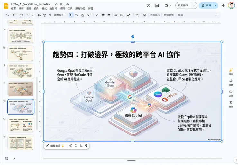
Task: Click the pen annotation tool icon
Action: coord(128,15)
